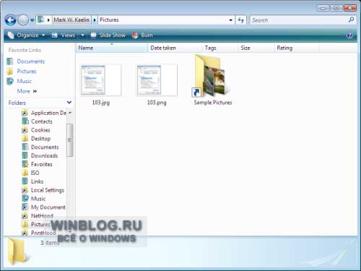Image resolution: width=361 pixels, height=271 pixels.
Task: Click the Cookies shortcut folder icon
Action: (x=25, y=130)
